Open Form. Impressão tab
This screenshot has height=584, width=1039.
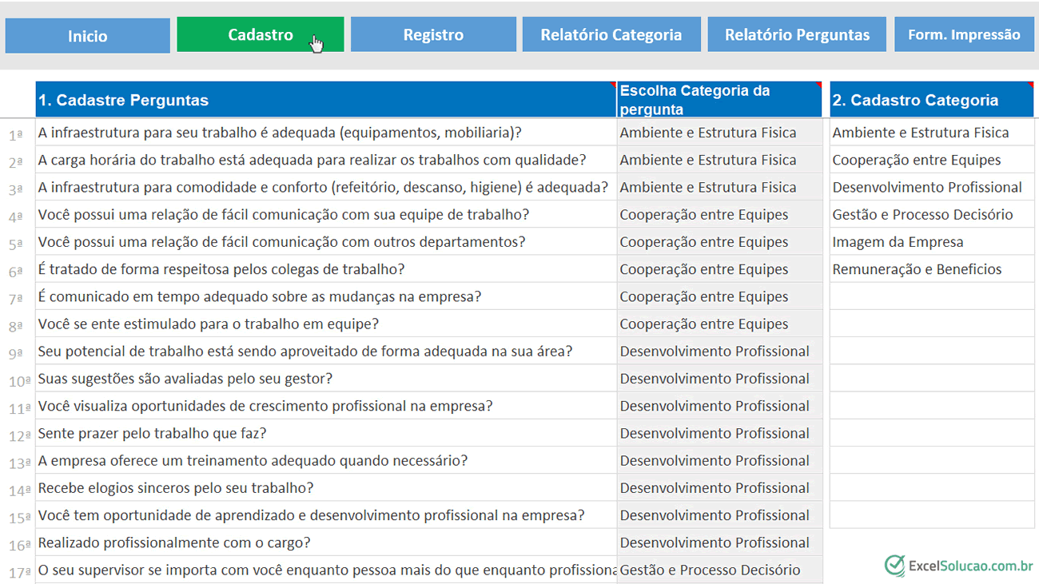point(964,35)
